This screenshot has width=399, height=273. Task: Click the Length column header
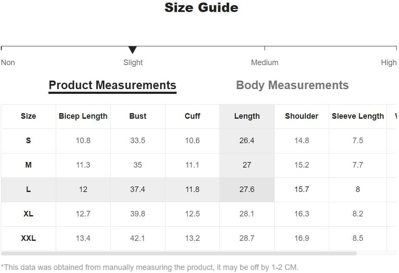click(247, 116)
